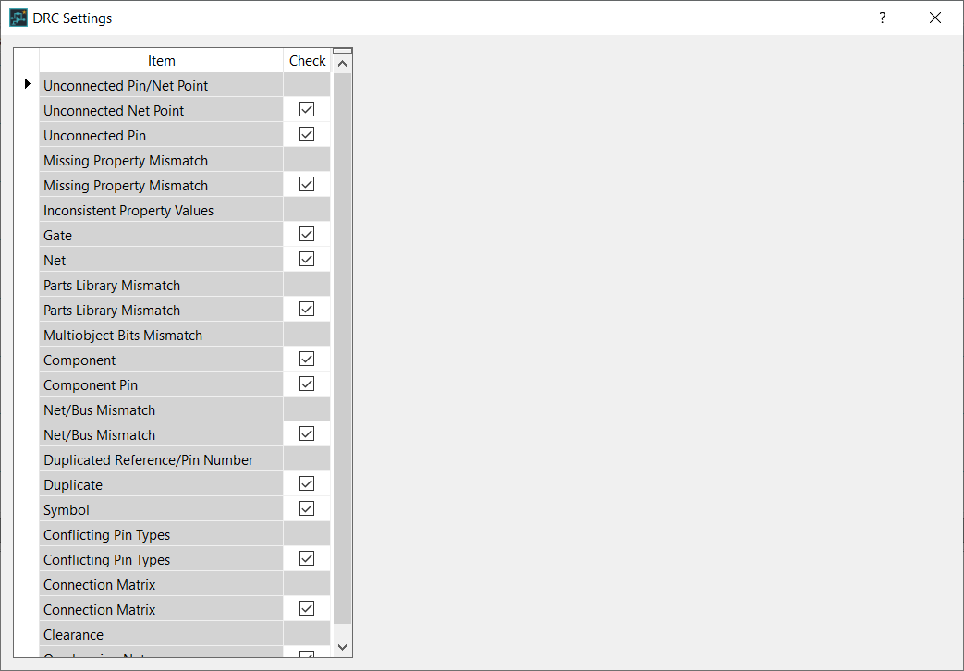Disable the Net/Bus Mismatch checkbox
This screenshot has width=964, height=671.
click(x=307, y=433)
